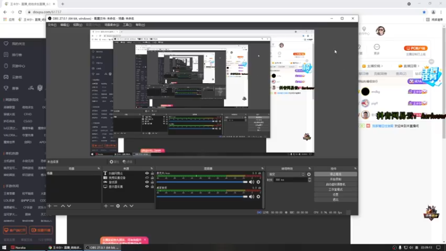Open OBS 场景集合 menu
Viewport: 446px width, 251px height.
click(111, 25)
